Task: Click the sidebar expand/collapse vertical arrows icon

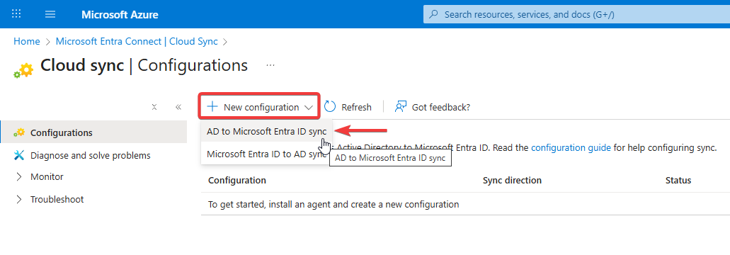Action: [x=154, y=107]
